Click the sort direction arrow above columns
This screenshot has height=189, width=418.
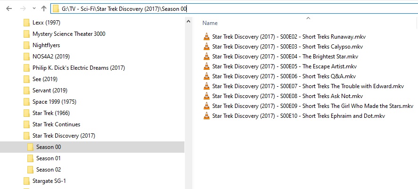point(309,18)
